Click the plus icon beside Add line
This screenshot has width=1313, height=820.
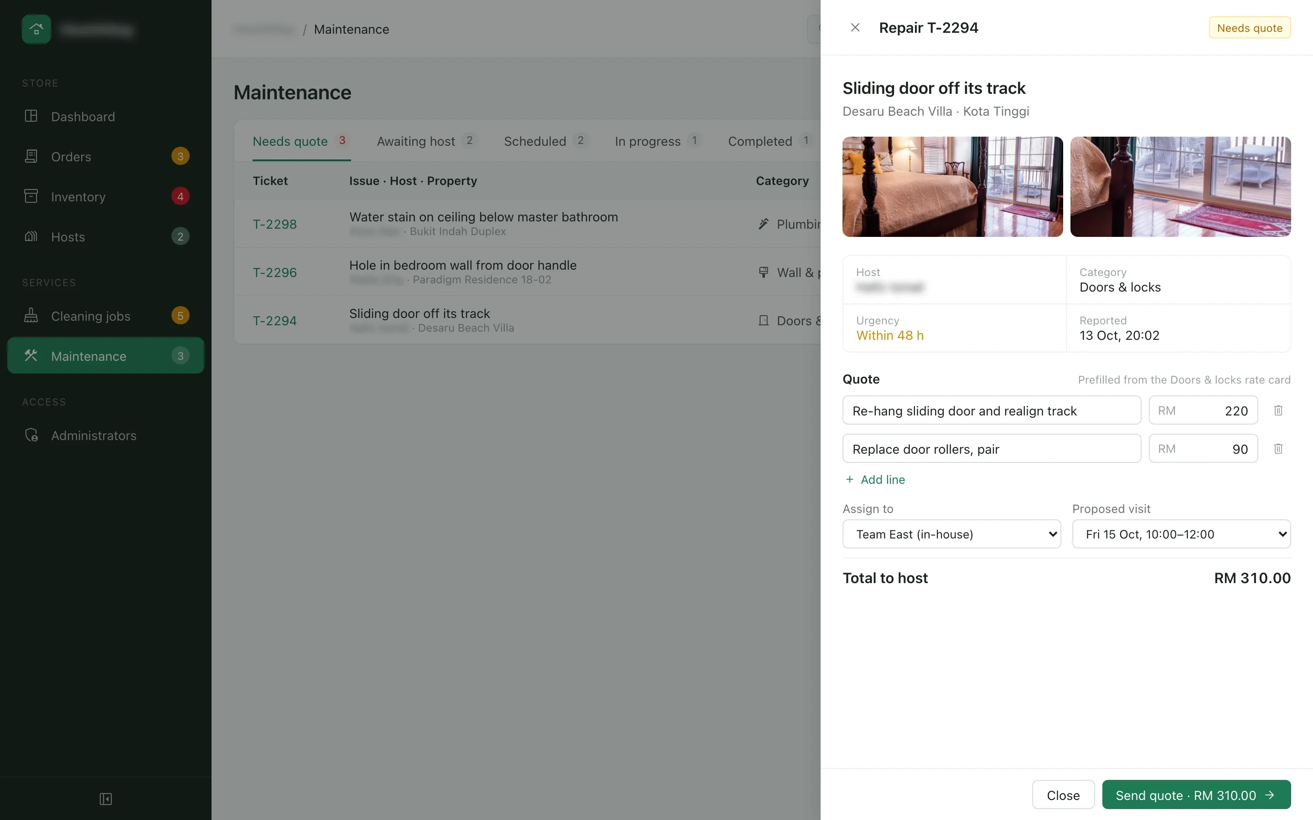coord(850,479)
